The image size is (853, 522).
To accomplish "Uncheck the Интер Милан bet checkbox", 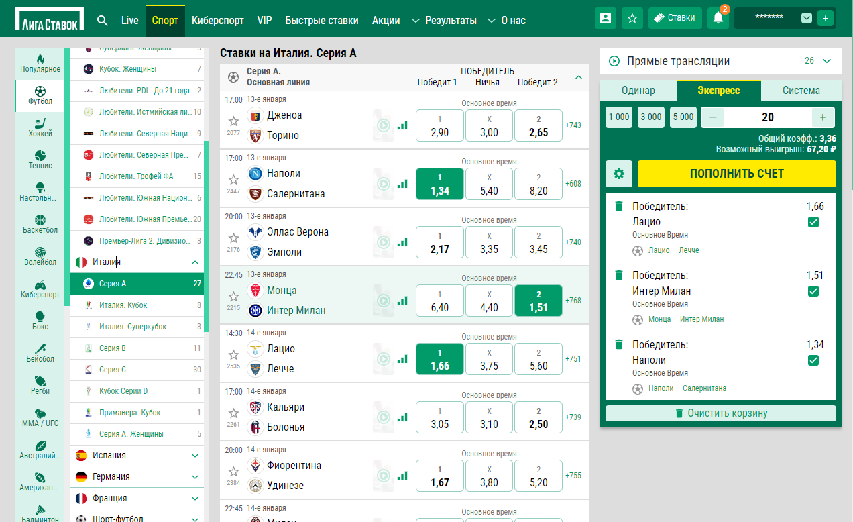I will (813, 291).
